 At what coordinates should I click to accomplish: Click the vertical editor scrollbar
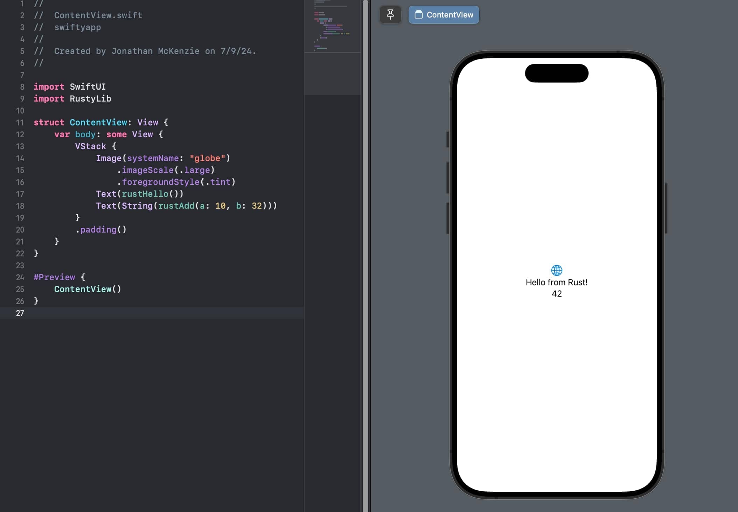pos(365,256)
